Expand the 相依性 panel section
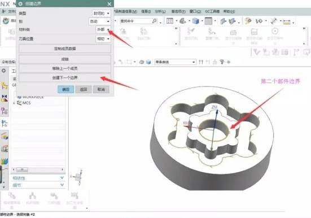Screen dimensions: 311x218 click(x=38, y=178)
